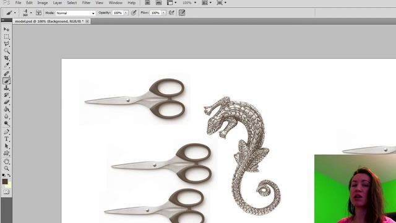Toggle tablet pressure for brush size
The width and height of the screenshot is (396, 223).
click(x=182, y=12)
